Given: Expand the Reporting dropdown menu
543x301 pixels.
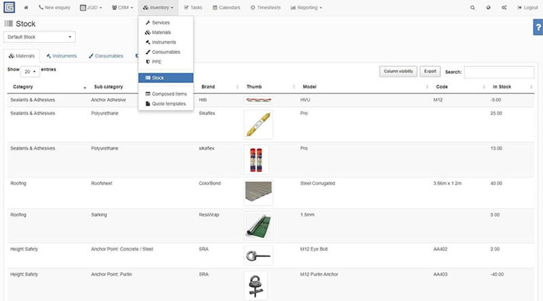Looking at the screenshot, I should click(x=306, y=7).
